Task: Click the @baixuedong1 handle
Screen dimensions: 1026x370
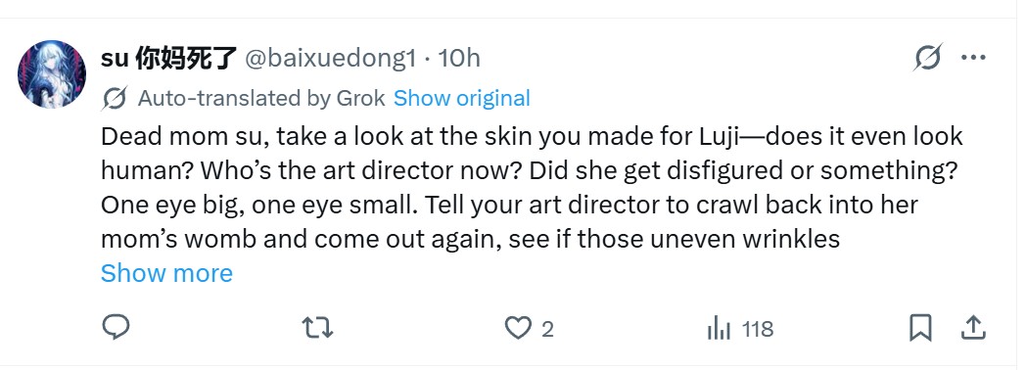Action: coord(331,59)
